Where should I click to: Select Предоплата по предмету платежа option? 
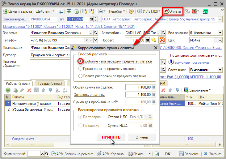pyautogui.click(x=81, y=69)
